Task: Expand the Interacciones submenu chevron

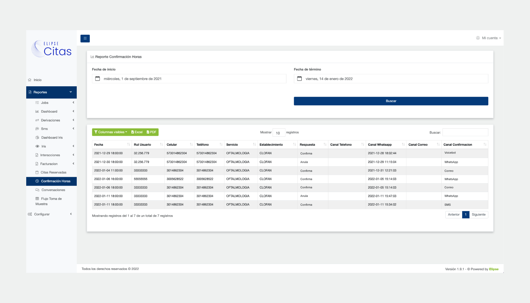Action: pos(73,155)
